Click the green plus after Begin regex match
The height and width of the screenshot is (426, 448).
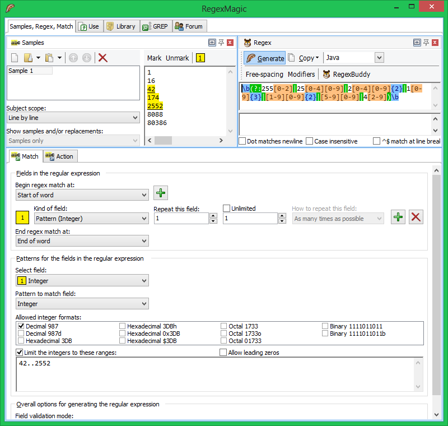tap(161, 193)
